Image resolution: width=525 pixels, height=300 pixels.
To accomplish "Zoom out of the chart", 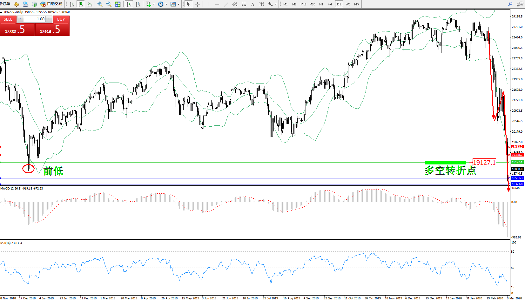I will [x=109, y=4].
